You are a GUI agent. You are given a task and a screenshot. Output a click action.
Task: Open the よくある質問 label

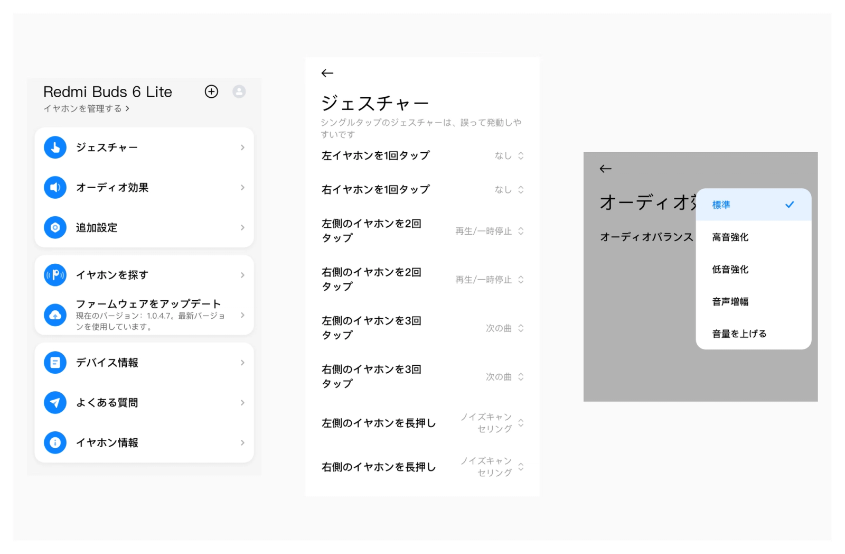point(107,403)
